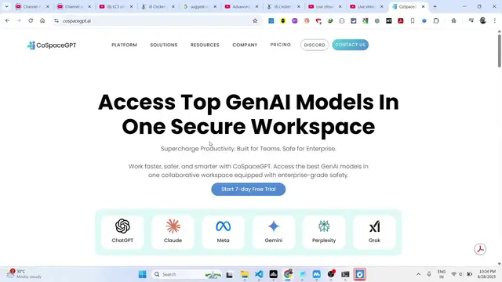Select the Meta model card
502x282 pixels.
click(223, 232)
